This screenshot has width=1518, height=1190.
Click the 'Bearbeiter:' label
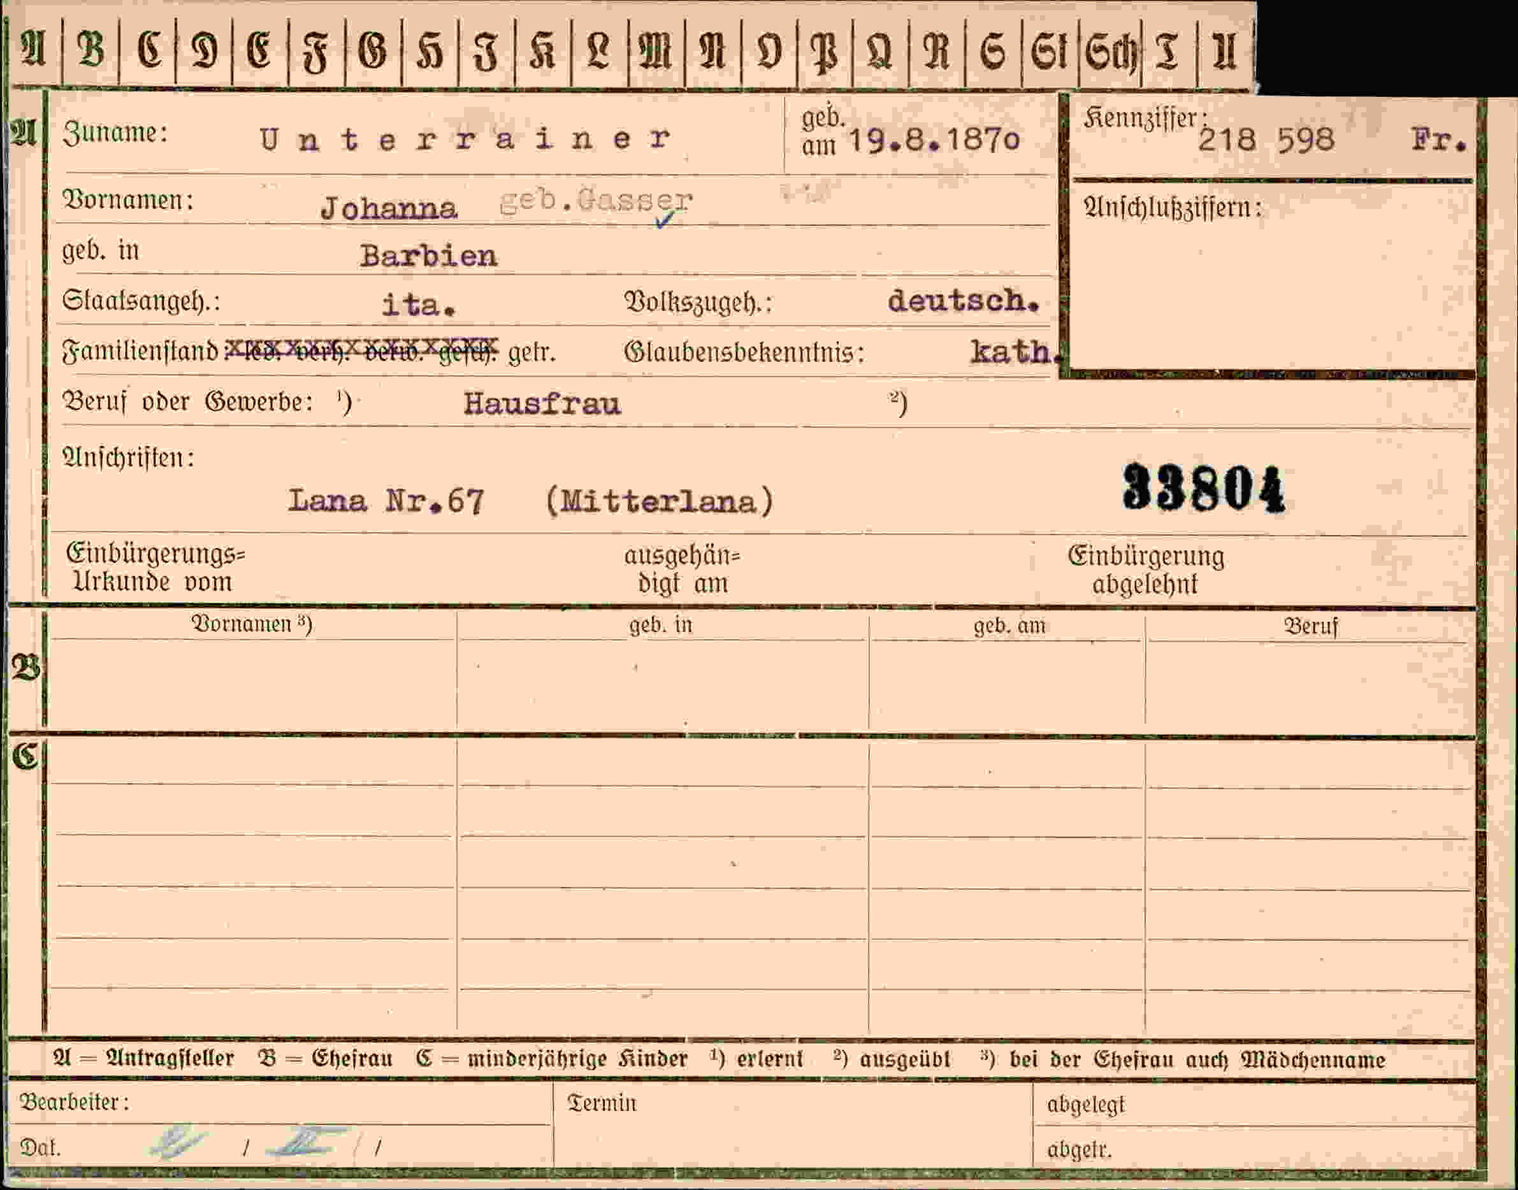pos(75,1101)
